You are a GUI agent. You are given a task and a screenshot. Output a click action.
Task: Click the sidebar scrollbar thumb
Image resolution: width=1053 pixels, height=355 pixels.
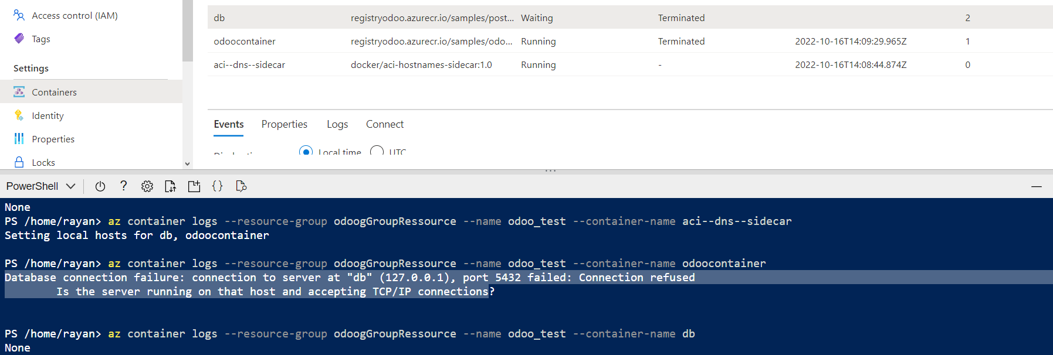point(188,30)
